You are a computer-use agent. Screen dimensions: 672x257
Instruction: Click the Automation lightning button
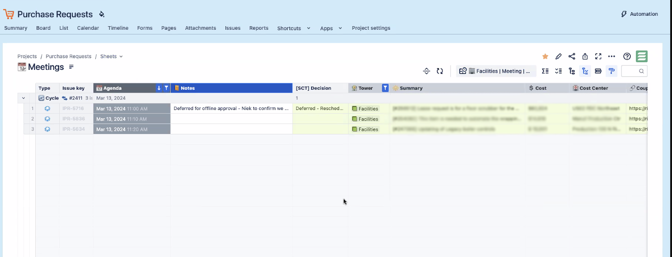pyautogui.click(x=640, y=14)
